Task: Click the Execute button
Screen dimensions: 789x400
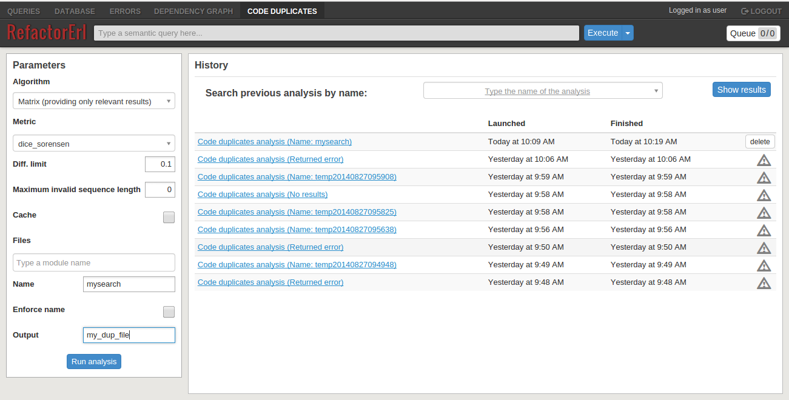Action: tap(603, 33)
